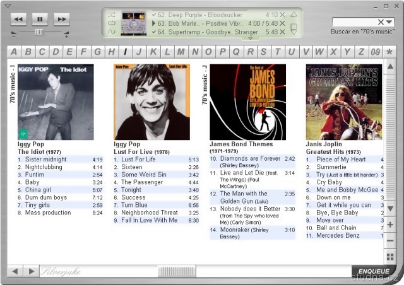
Task: Click the ENQUEUE button
Action: click(x=374, y=271)
